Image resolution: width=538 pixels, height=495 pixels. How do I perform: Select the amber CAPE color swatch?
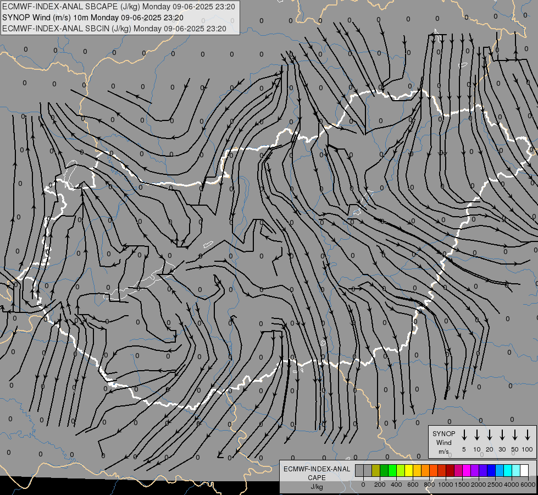(x=417, y=470)
